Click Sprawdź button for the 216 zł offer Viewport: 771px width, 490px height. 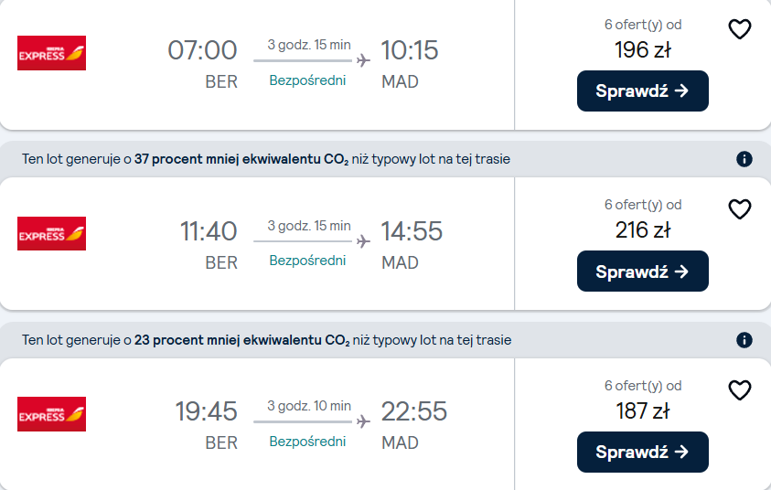pos(643,272)
